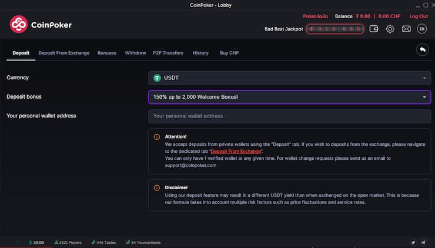This screenshot has height=248, width=435.
Task: Open settings via the gear icon
Action: tap(390, 29)
